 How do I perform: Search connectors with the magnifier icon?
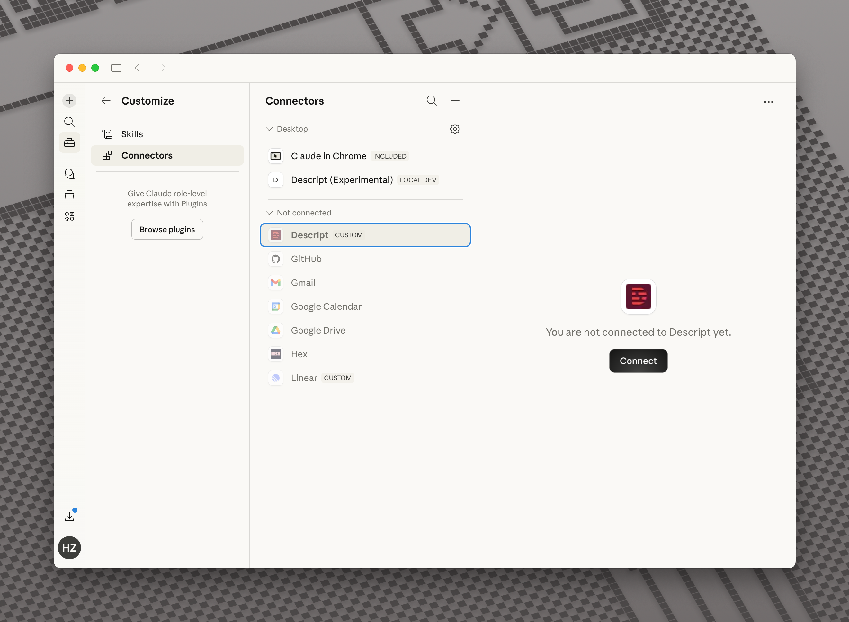pyautogui.click(x=432, y=101)
